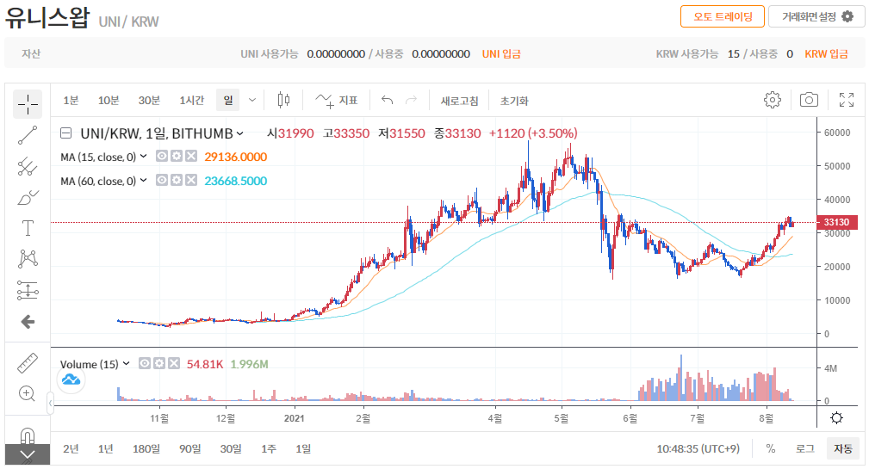Set date range to 1일

click(x=302, y=448)
